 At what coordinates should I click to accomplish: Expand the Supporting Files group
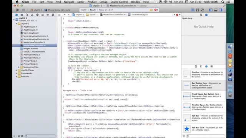coord(19,67)
